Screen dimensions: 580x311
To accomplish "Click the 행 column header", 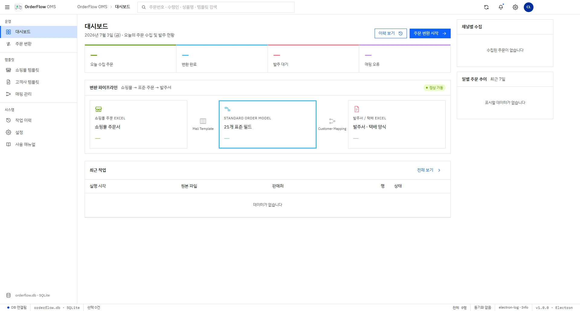I will pos(383,186).
